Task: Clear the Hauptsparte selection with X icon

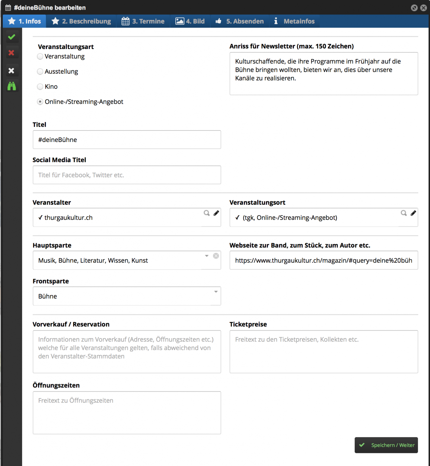Action: point(216,256)
